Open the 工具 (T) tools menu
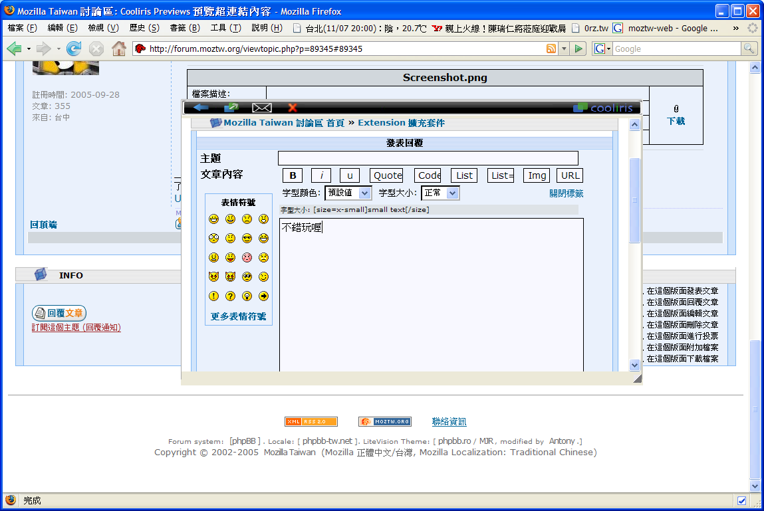Viewport: 764px width, 511px height. [225, 28]
